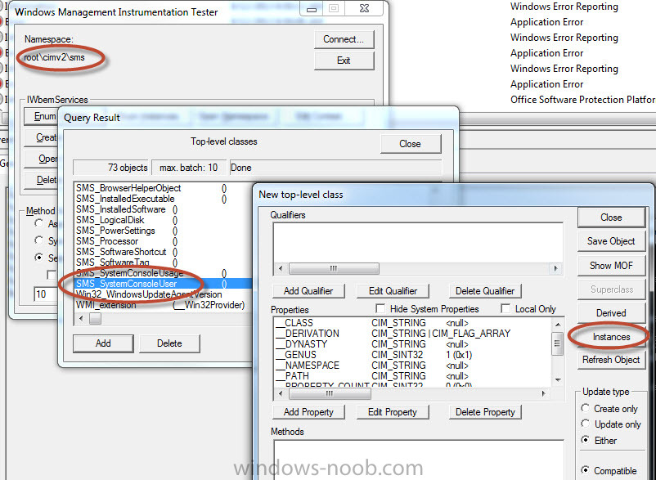The image size is (656, 480).
Task: Select the SMS_InstalledSoftware class
Action: (x=163, y=209)
